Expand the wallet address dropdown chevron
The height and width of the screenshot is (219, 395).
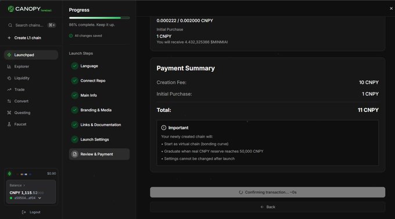click(x=39, y=198)
